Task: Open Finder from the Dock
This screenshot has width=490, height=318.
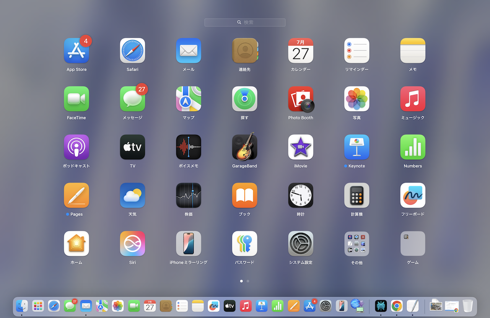Action: (22, 306)
